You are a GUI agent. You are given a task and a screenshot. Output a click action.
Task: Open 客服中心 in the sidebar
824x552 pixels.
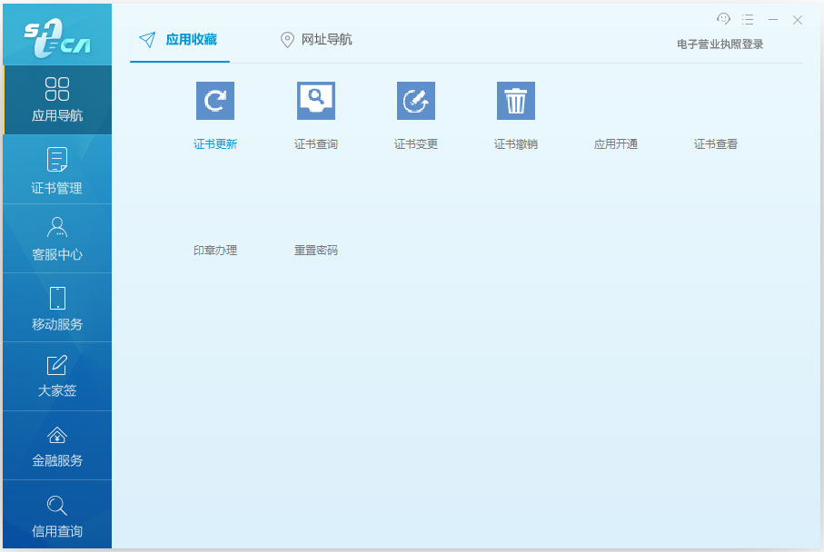(57, 239)
